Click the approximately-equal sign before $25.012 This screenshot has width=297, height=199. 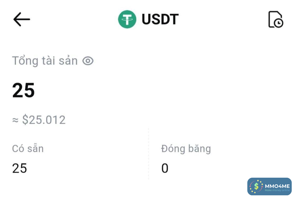pos(16,120)
